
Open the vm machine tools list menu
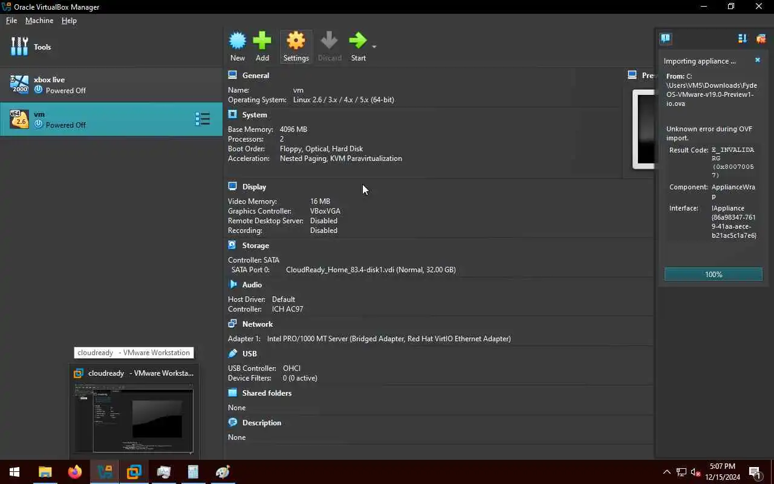tap(203, 119)
